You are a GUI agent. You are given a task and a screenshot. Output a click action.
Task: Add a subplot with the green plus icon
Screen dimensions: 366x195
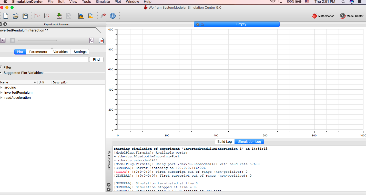(59, 16)
